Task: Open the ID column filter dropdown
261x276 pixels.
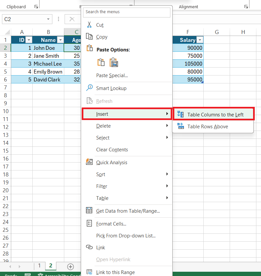Action: tap(29, 40)
